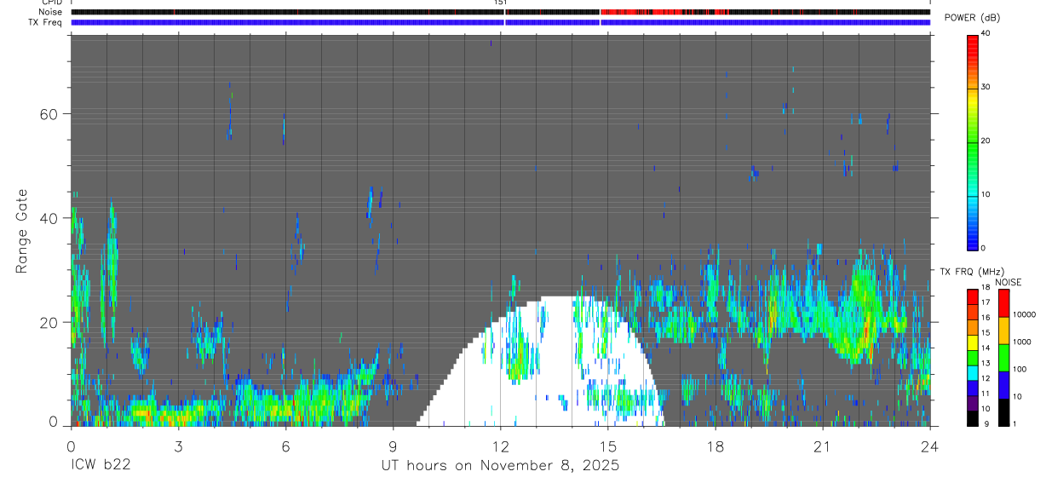
Task: Click the '18' UT hour tick label
Action: point(716,446)
